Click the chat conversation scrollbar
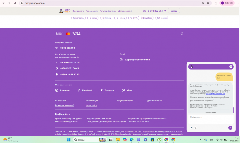The height and width of the screenshot is (143, 240). (233, 110)
